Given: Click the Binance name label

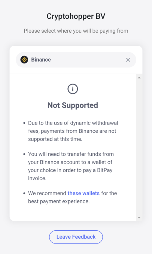Looking at the screenshot, I should [x=41, y=60].
